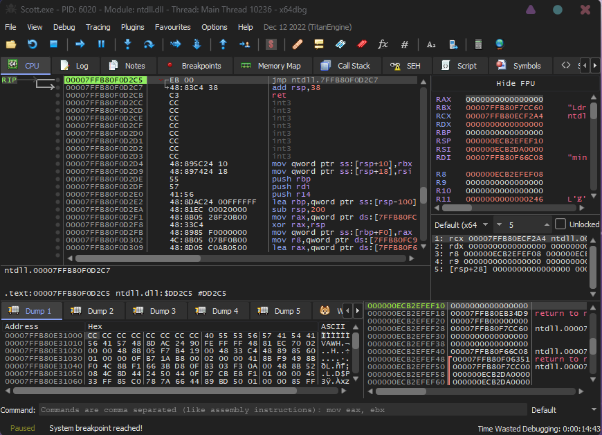Click into the Command input field
Image resolution: width=602 pixels, height=435 pixels.
click(x=277, y=410)
